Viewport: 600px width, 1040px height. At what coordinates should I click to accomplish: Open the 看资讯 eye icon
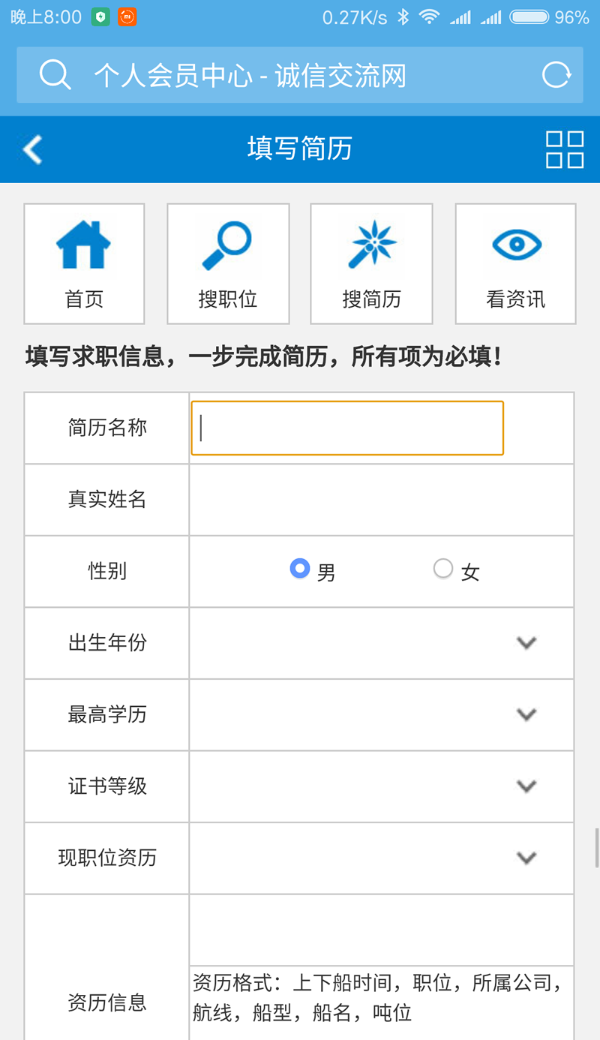click(516, 245)
